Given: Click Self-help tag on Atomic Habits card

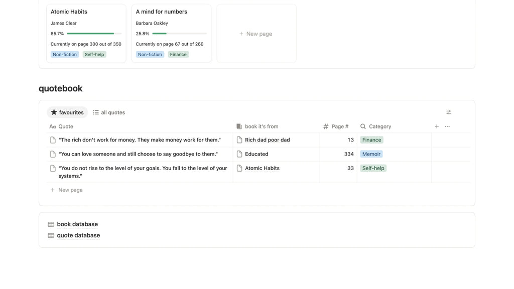Looking at the screenshot, I should pos(94,54).
